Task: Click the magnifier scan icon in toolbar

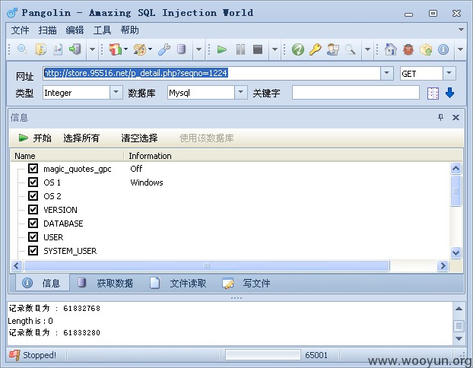Action: click(22, 49)
